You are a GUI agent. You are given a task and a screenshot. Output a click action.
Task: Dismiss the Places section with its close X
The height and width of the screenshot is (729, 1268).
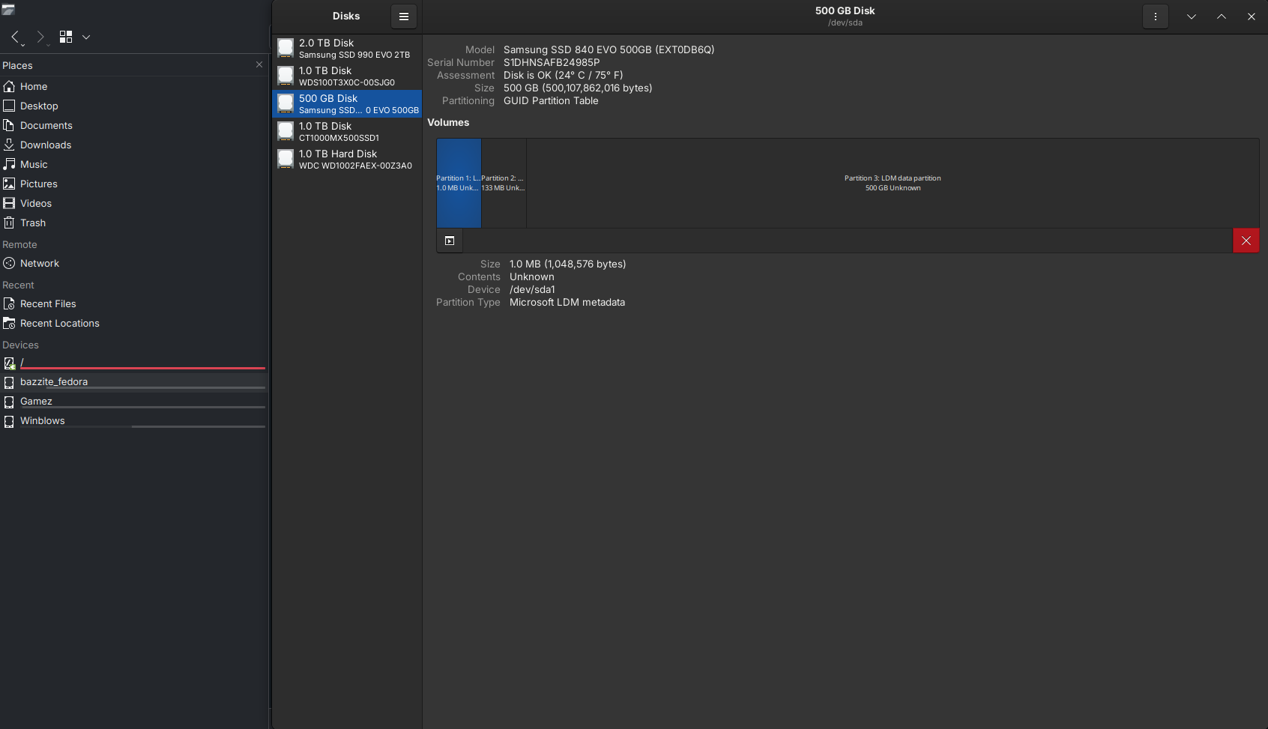[x=259, y=64]
